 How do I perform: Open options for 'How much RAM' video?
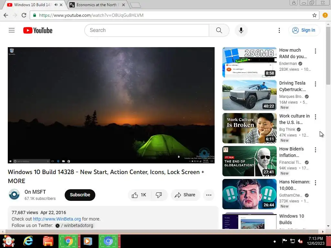[315, 51]
